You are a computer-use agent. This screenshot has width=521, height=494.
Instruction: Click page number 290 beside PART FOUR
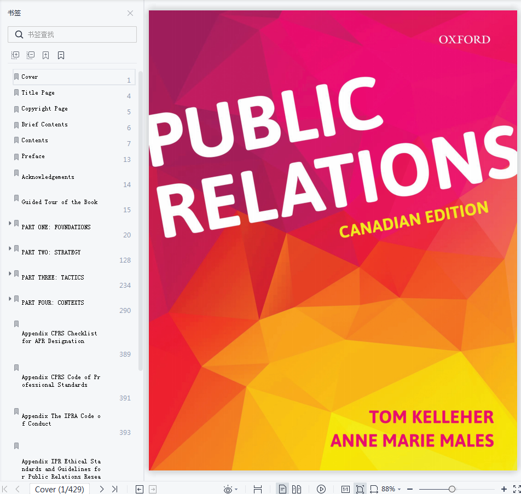click(125, 311)
